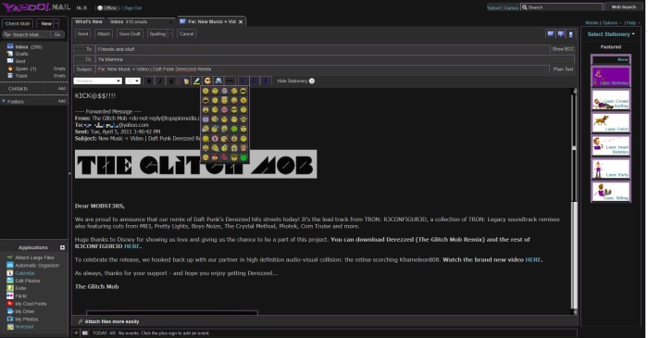The image size is (648, 338).
Task: Click the Sign Out link
Action: coord(132,7)
